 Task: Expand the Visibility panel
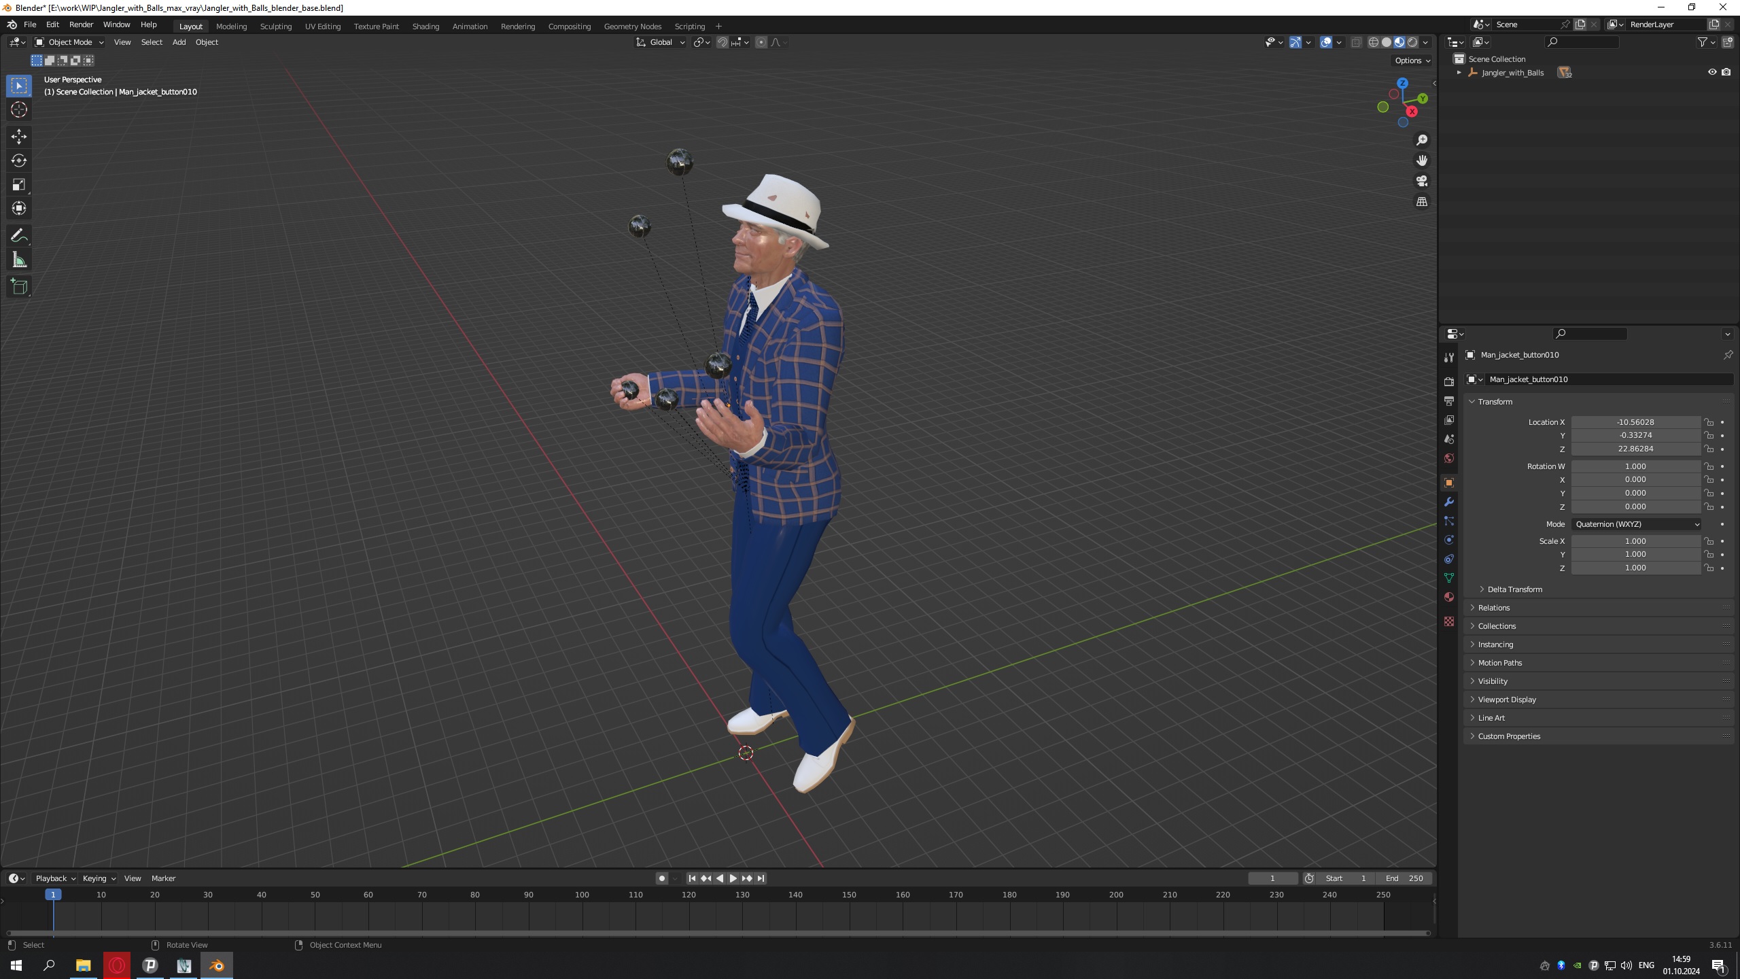tap(1493, 681)
